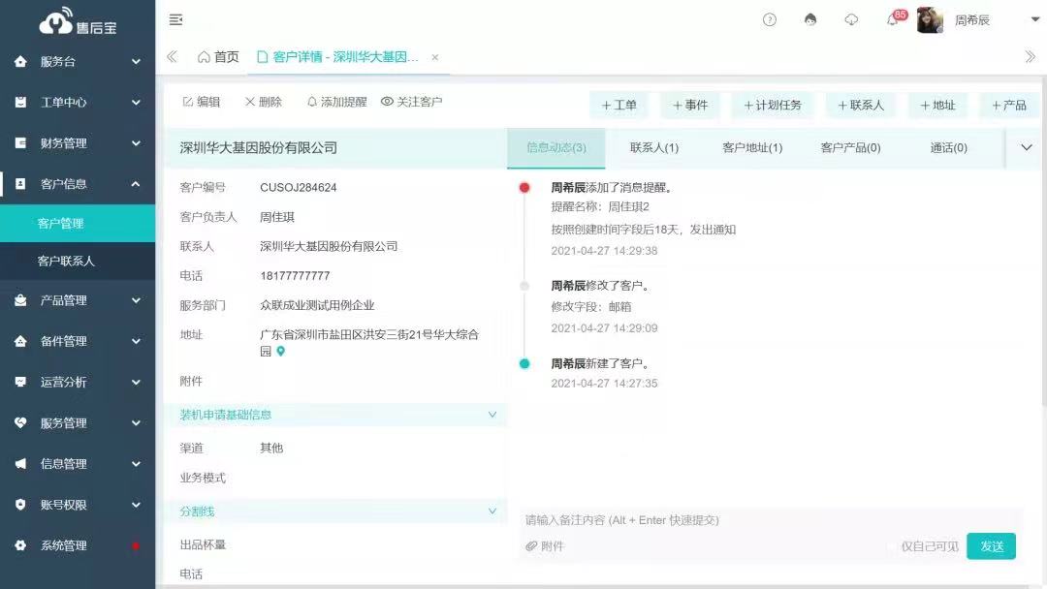Screen dimensions: 1047x589
Task: Select 客户联系人 in the sidebar
Action: pos(66,262)
